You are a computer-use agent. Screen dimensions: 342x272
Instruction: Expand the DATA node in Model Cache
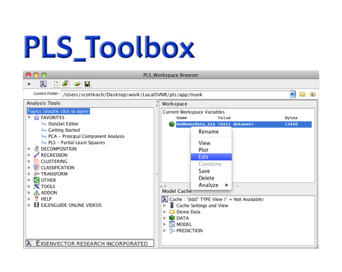pyautogui.click(x=165, y=218)
